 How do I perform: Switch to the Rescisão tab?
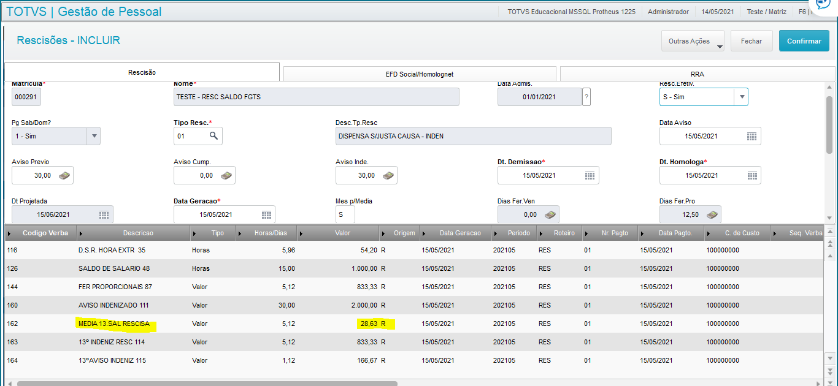tap(142, 72)
